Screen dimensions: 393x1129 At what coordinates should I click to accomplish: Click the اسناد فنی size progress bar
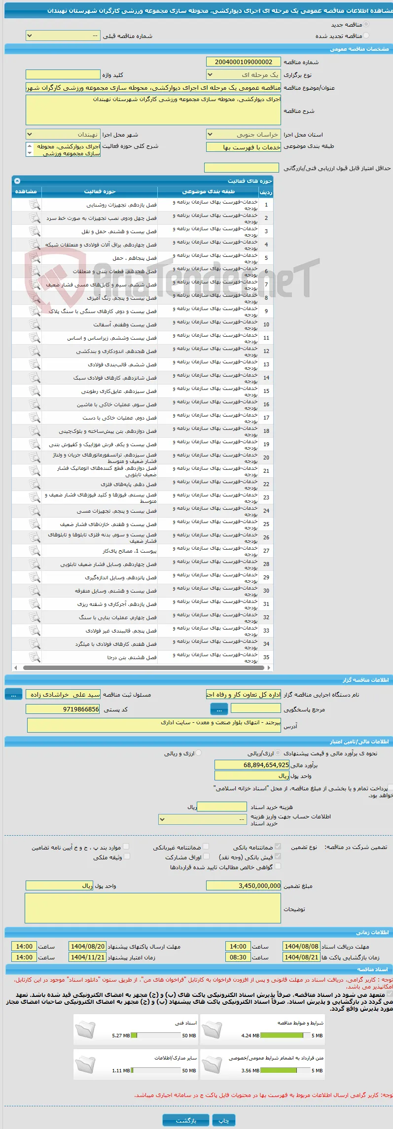point(156,1036)
